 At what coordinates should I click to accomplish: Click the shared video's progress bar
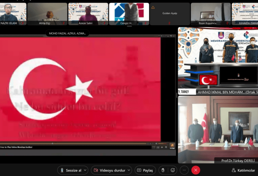click(x=73, y=143)
